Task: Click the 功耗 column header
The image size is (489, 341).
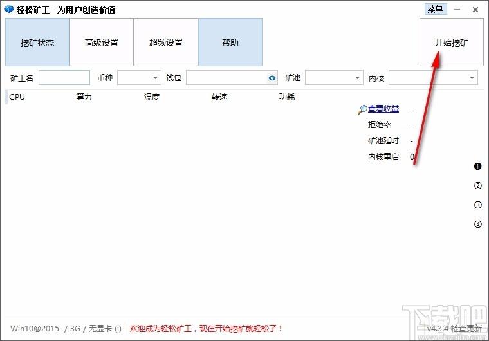Action: pos(287,97)
